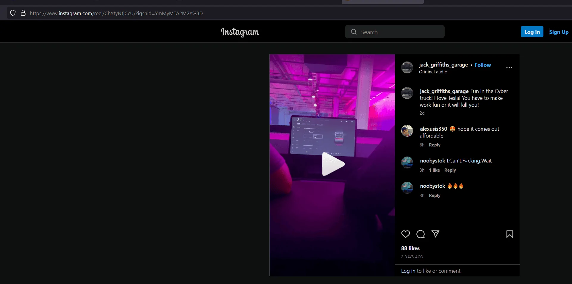572x284 pixels.
Task: Reply to noobystok's Can't Wait comment
Action: tap(450, 170)
